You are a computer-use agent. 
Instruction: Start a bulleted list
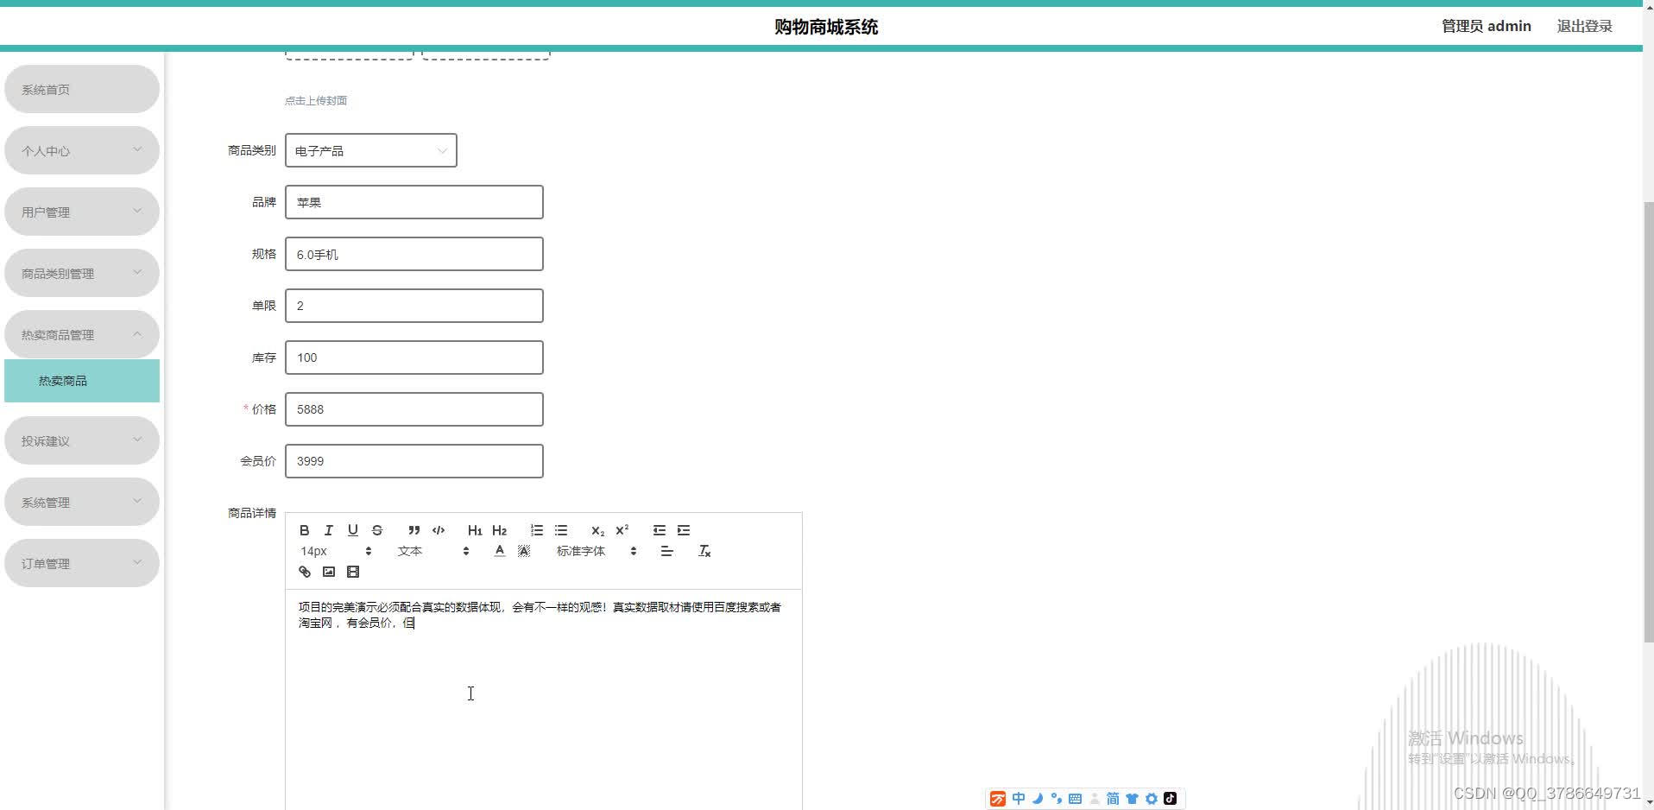561,530
